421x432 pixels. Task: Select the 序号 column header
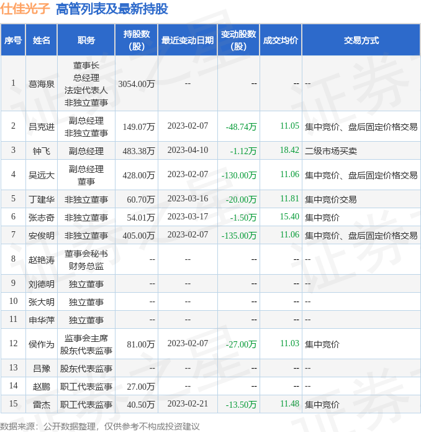tap(13, 40)
